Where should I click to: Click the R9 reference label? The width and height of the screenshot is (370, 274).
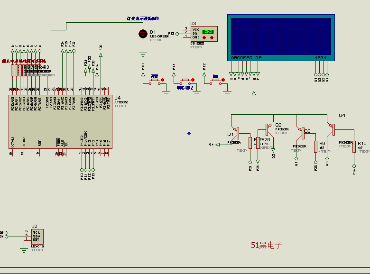click(x=322, y=143)
